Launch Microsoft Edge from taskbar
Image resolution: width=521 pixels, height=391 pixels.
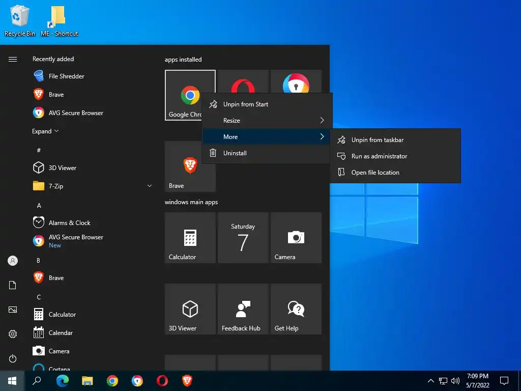63,381
